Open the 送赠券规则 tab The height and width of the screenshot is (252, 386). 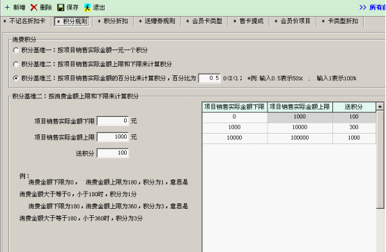click(x=157, y=21)
